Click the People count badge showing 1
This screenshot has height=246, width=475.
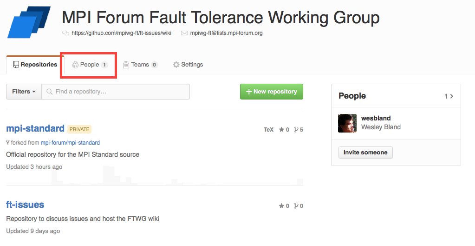coord(104,65)
